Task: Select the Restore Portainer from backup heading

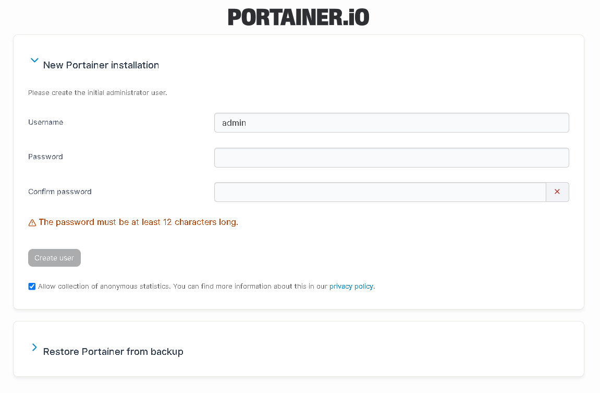Action: pos(113,351)
